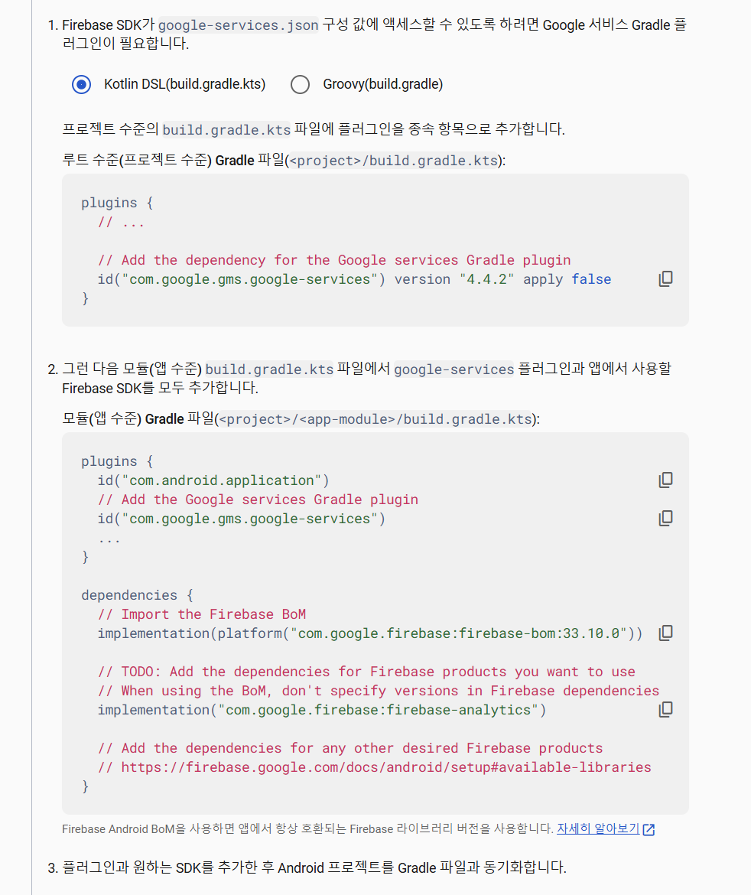
Task: Open the 자세히 알아보기 link
Action: pos(597,828)
